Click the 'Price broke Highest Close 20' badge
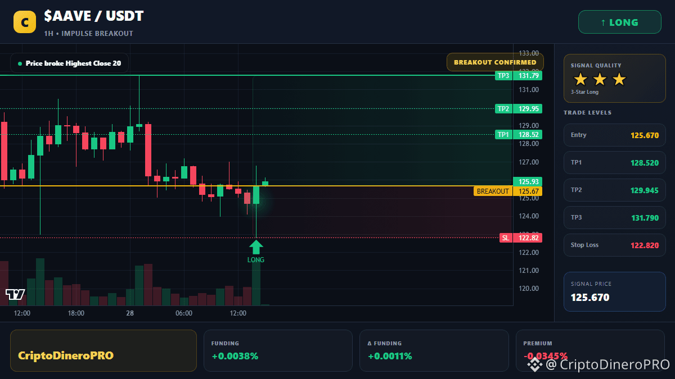The height and width of the screenshot is (379, 675). click(x=69, y=63)
